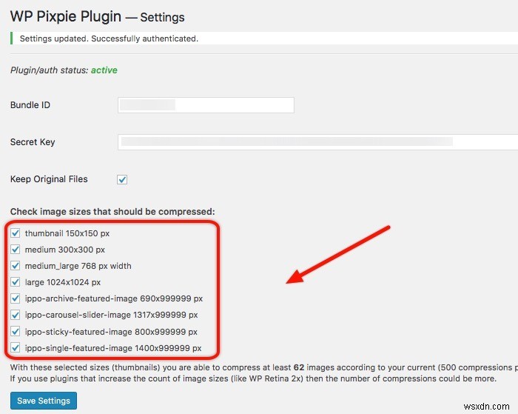Toggle the ippo-single-featured-image size checkbox

[16, 347]
